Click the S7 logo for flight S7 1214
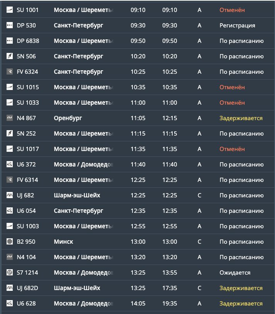 click(x=9, y=272)
